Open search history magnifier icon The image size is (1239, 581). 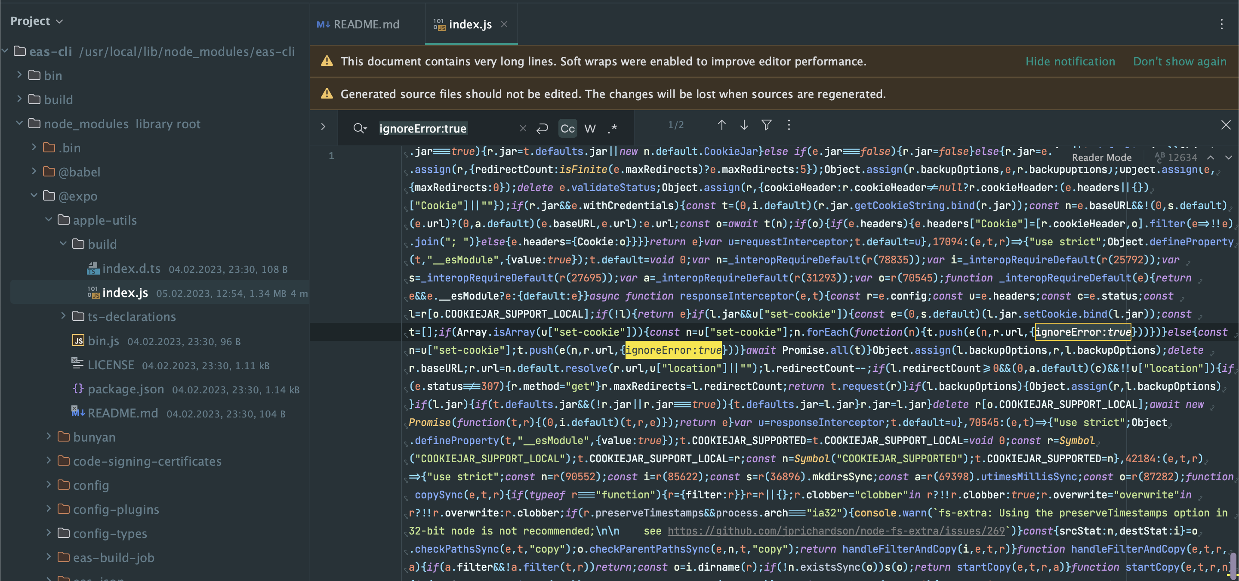coord(359,128)
